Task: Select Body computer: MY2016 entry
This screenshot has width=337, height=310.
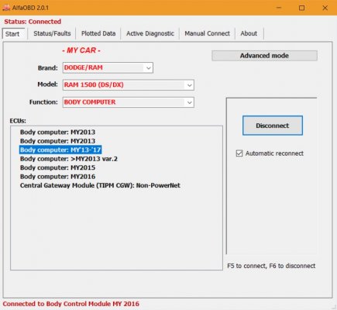Action: (x=57, y=177)
